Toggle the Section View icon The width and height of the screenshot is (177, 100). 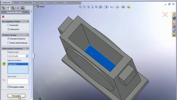pyautogui.click(x=96, y=7)
